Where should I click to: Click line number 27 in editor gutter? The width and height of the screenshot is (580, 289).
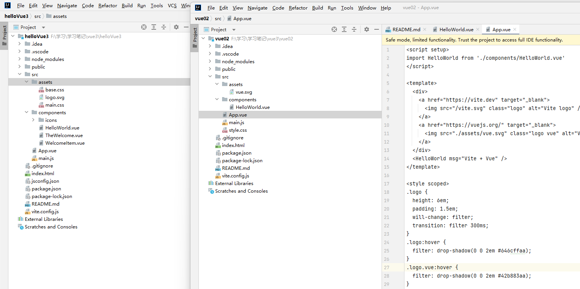pyautogui.click(x=387, y=267)
